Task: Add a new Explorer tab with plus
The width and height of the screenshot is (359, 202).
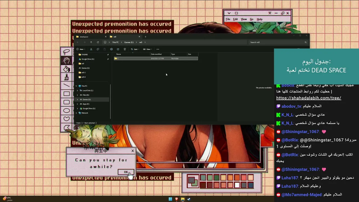Action: [145, 37]
